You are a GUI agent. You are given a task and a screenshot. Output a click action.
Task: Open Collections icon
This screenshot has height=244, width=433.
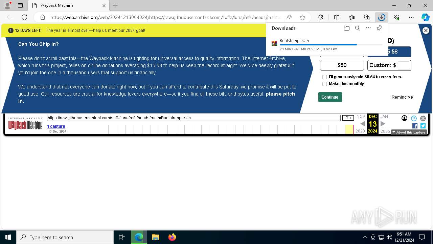pos(367,17)
